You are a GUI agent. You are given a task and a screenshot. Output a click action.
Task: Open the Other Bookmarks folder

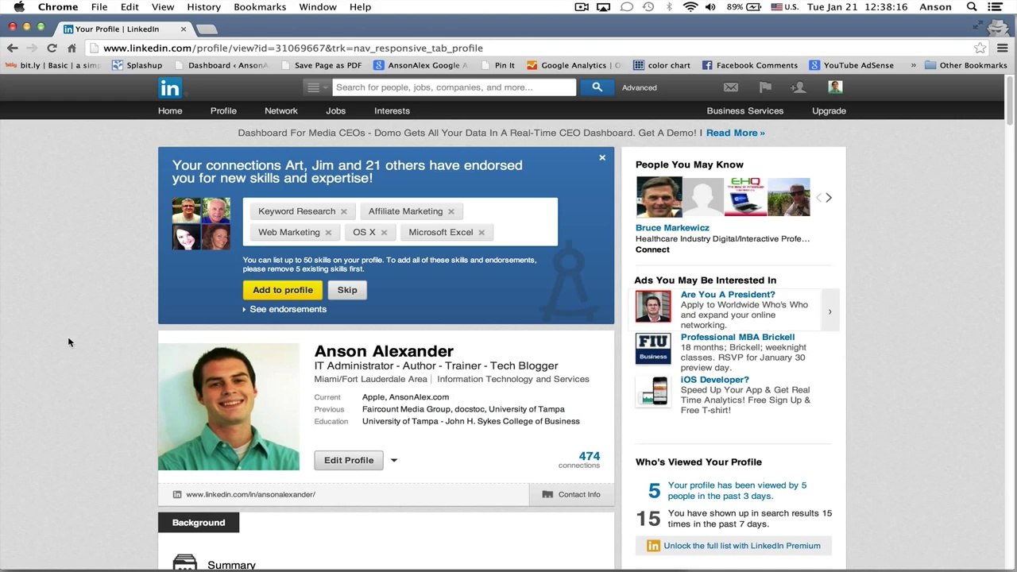[965, 65]
